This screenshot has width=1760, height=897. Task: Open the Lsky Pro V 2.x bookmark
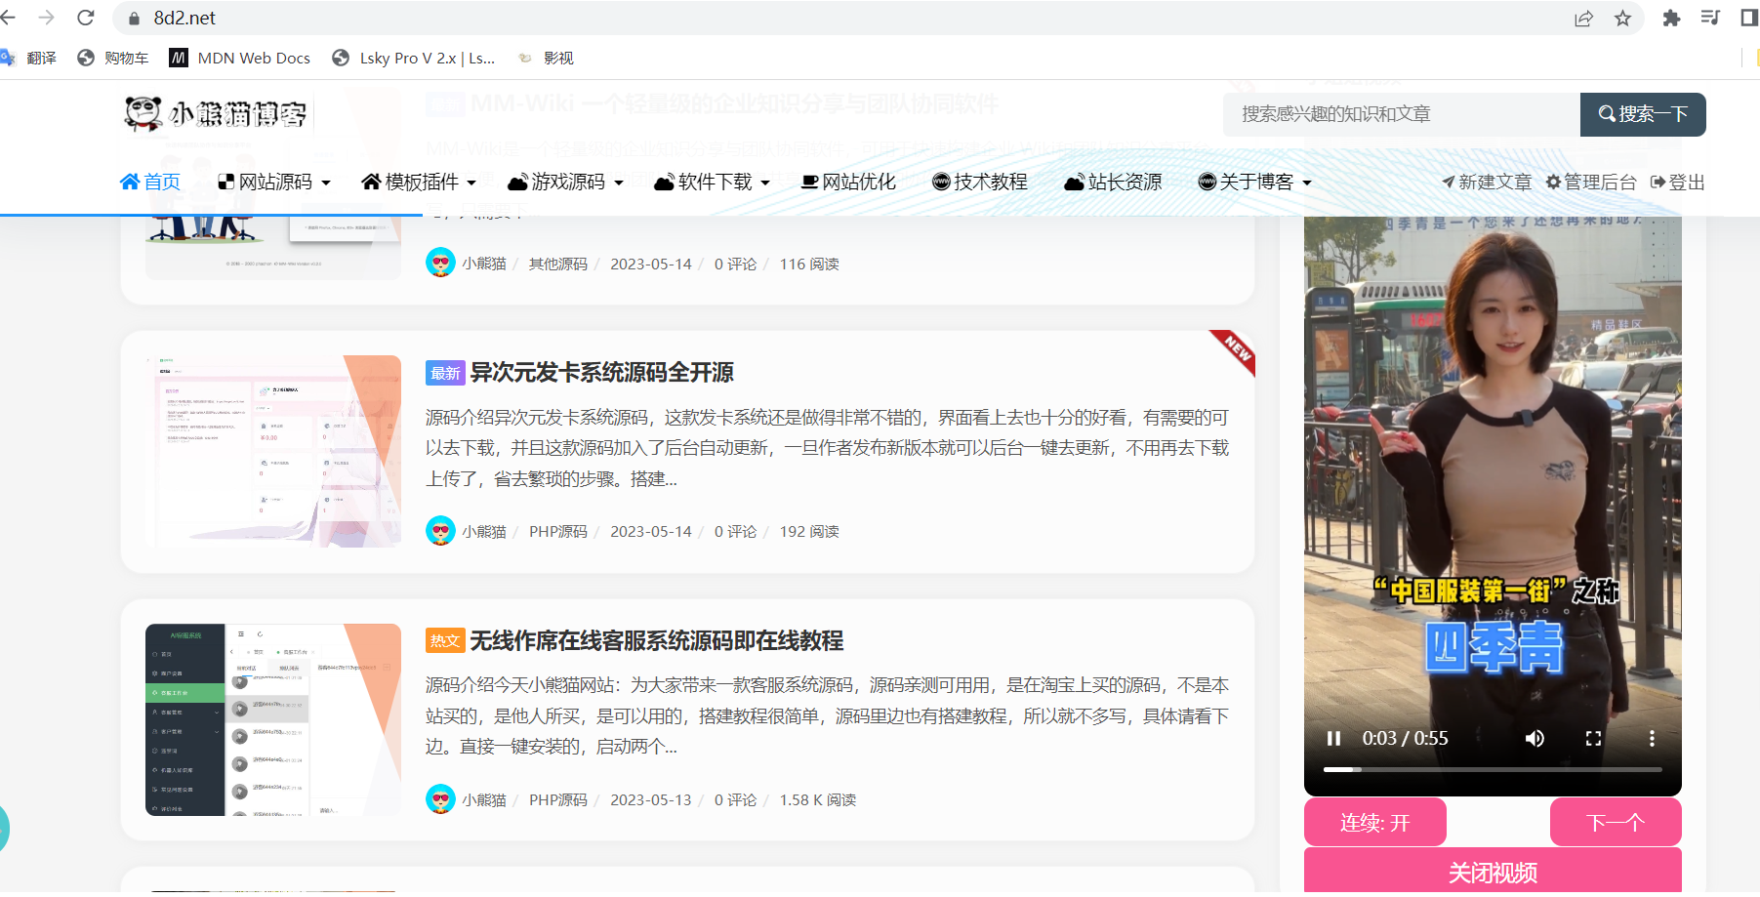coord(414,58)
